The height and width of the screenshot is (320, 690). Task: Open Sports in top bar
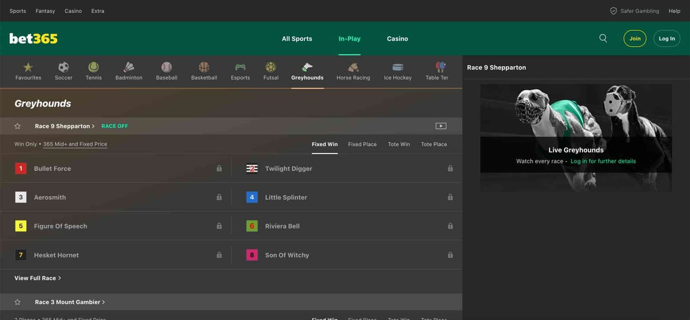pyautogui.click(x=18, y=11)
